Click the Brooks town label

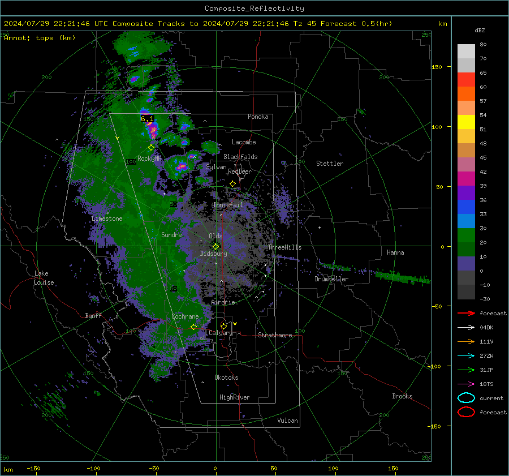click(402, 396)
